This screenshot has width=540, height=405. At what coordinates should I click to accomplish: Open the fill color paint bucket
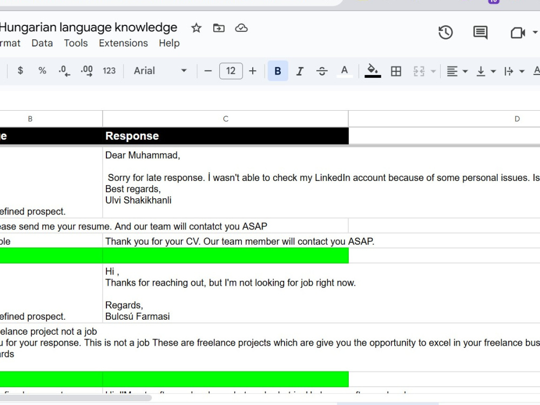[373, 71]
